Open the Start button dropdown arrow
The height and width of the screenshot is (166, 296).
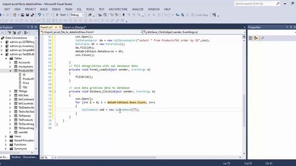tap(68, 15)
